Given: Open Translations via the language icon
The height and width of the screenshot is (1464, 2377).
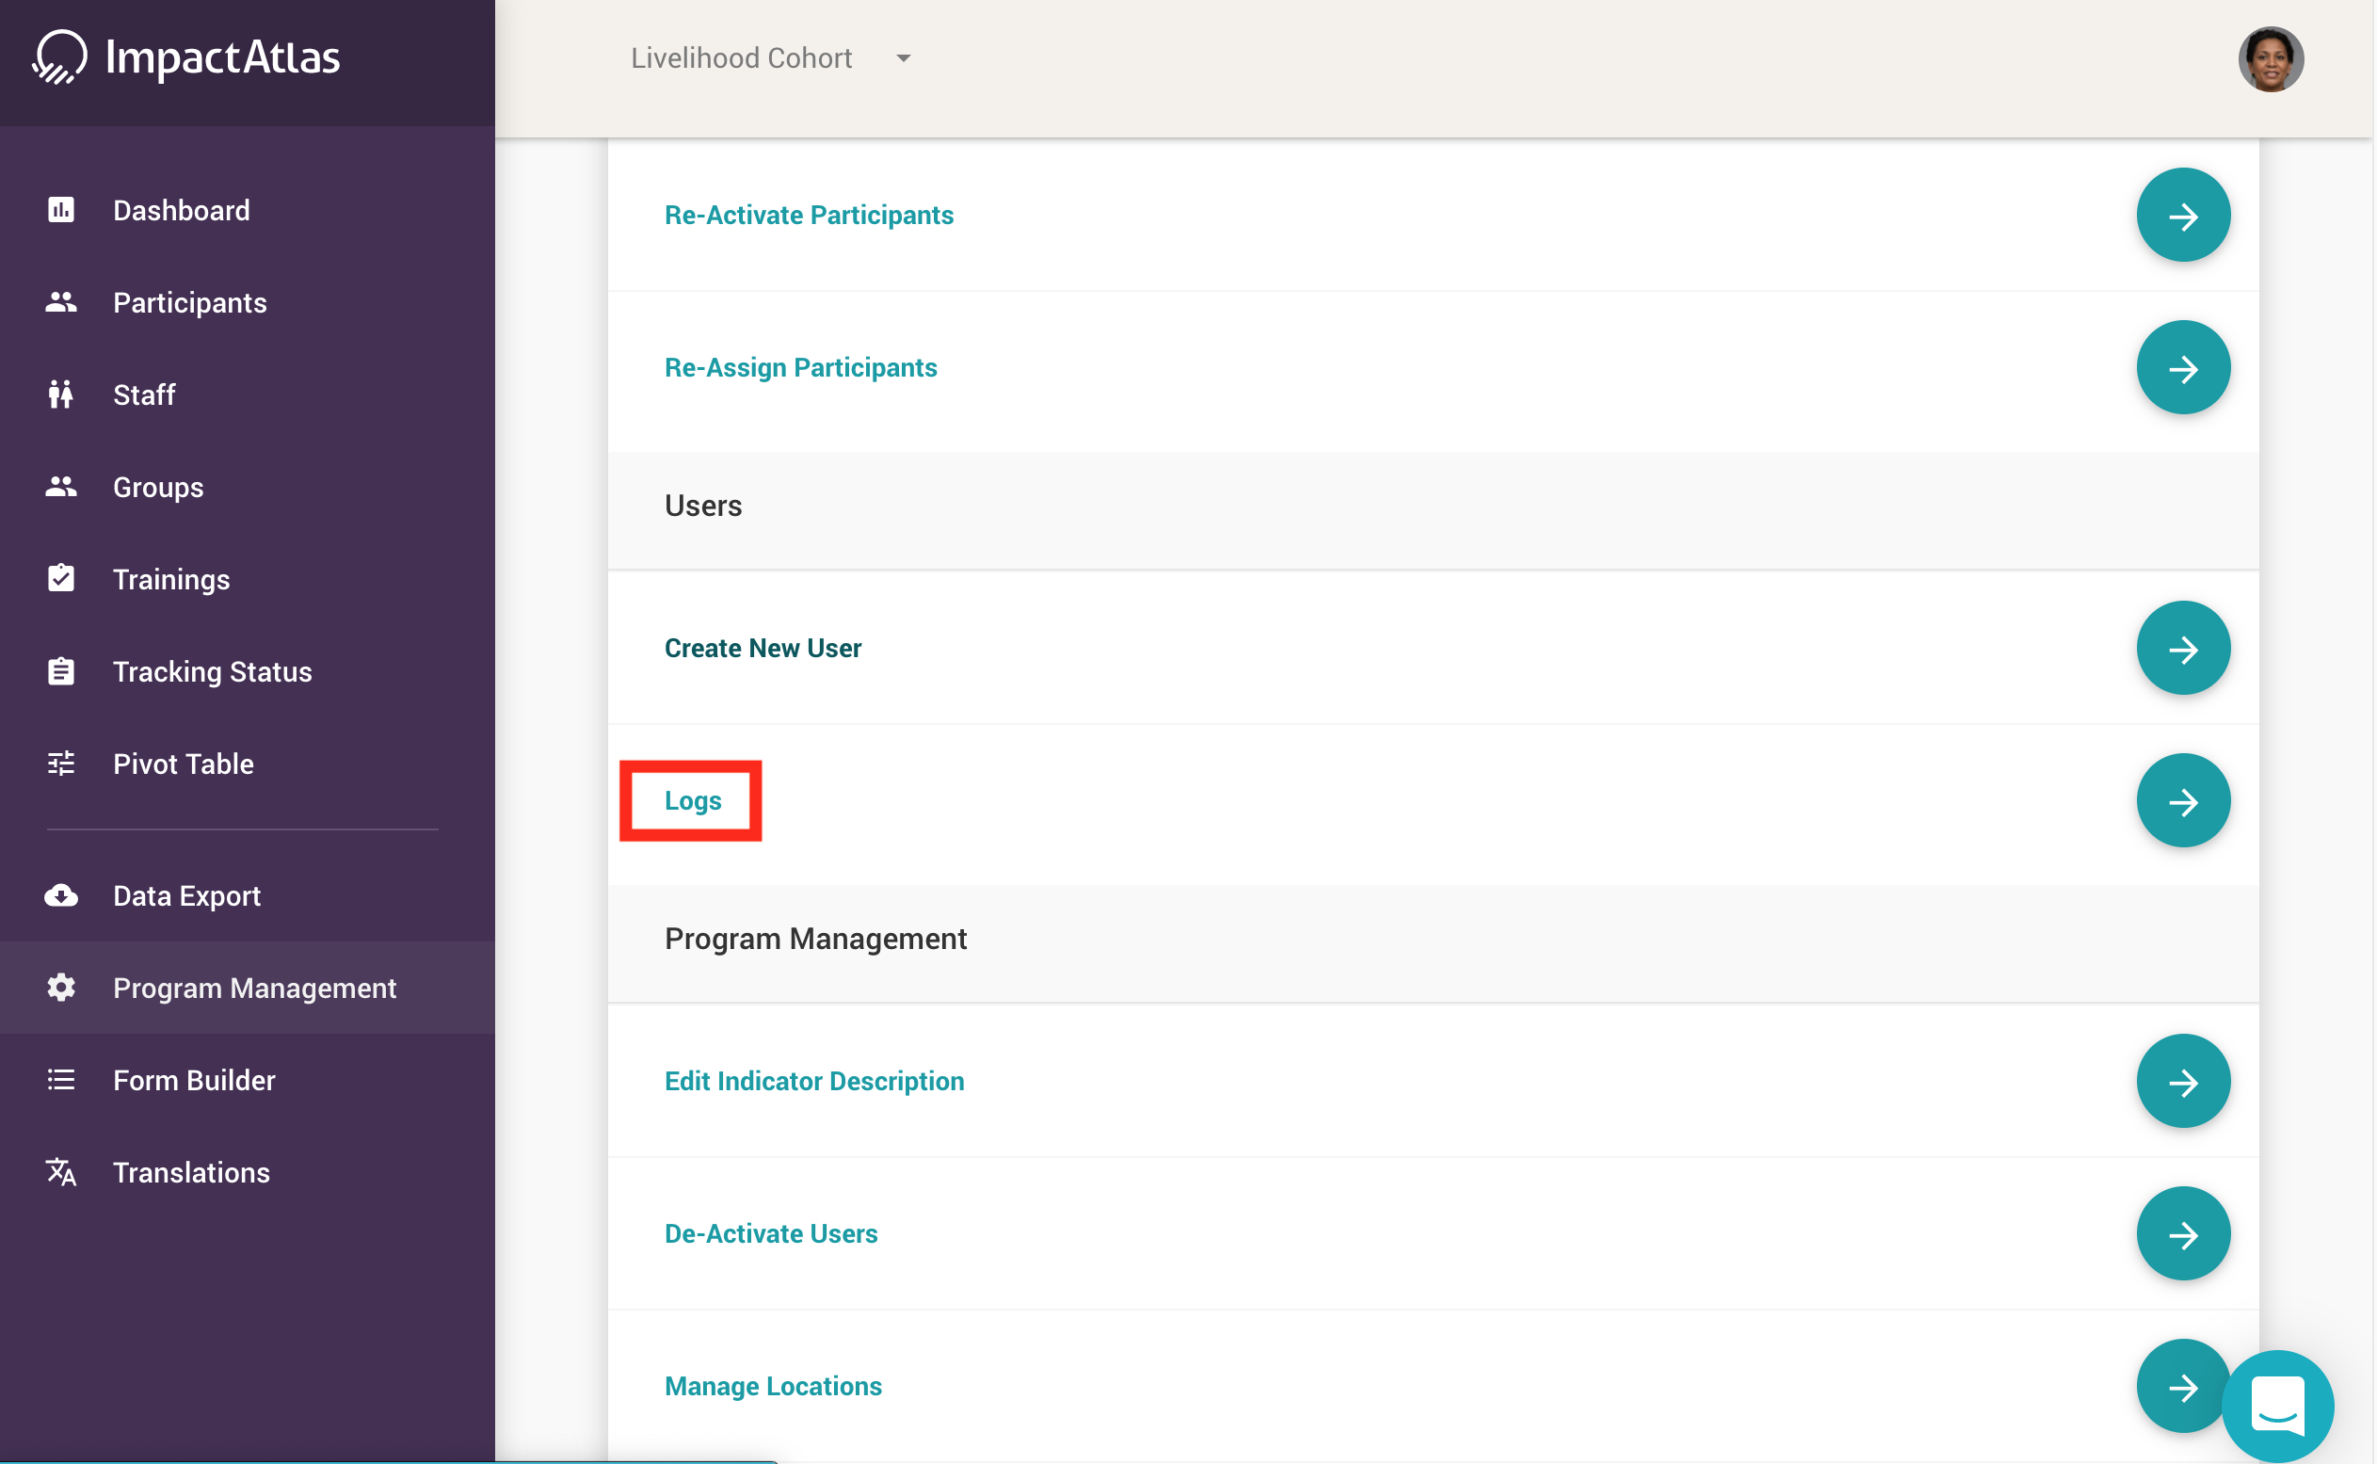Looking at the screenshot, I should (x=60, y=1171).
